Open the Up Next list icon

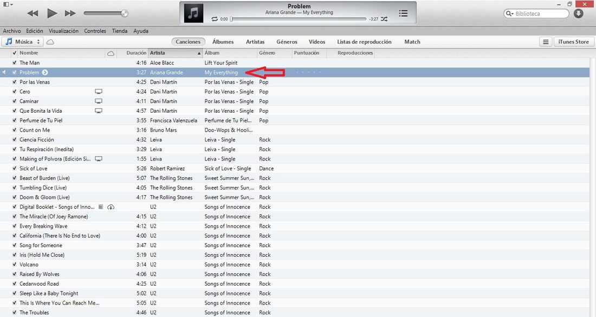[x=403, y=14]
